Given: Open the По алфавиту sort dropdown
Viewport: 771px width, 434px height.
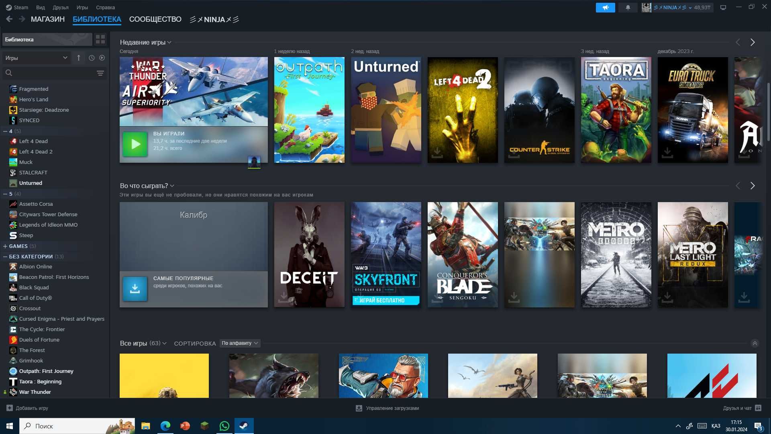Looking at the screenshot, I should point(240,343).
